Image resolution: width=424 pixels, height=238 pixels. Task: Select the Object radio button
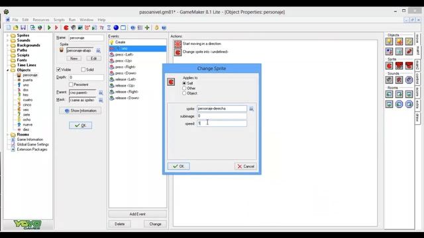[x=184, y=93]
